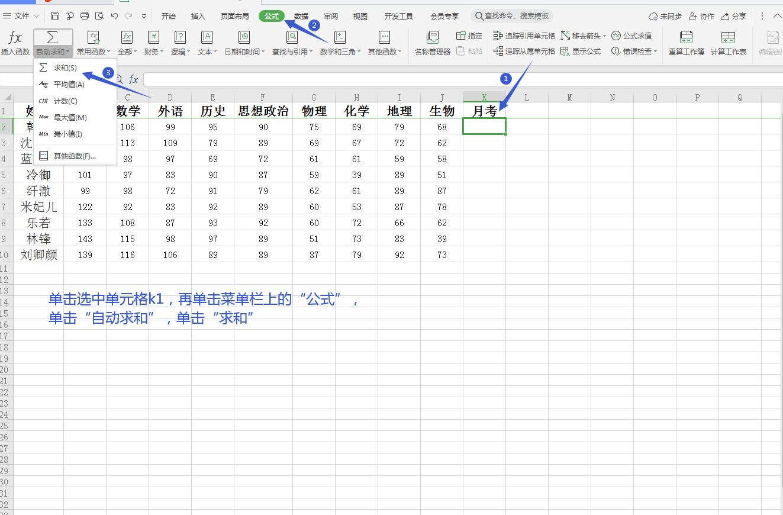The image size is (783, 515).
Task: Open the 财务 functions dropdown
Action: (153, 42)
